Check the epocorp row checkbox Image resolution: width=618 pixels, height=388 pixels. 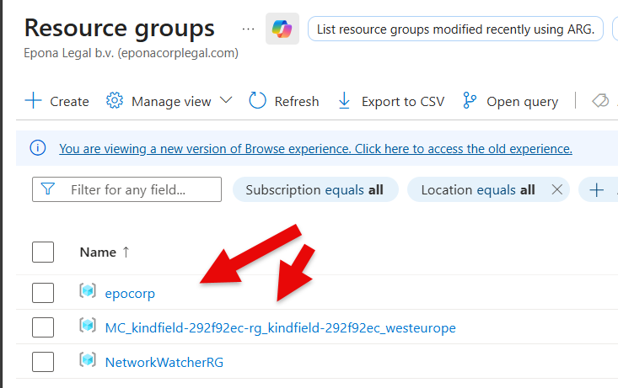[x=43, y=293]
